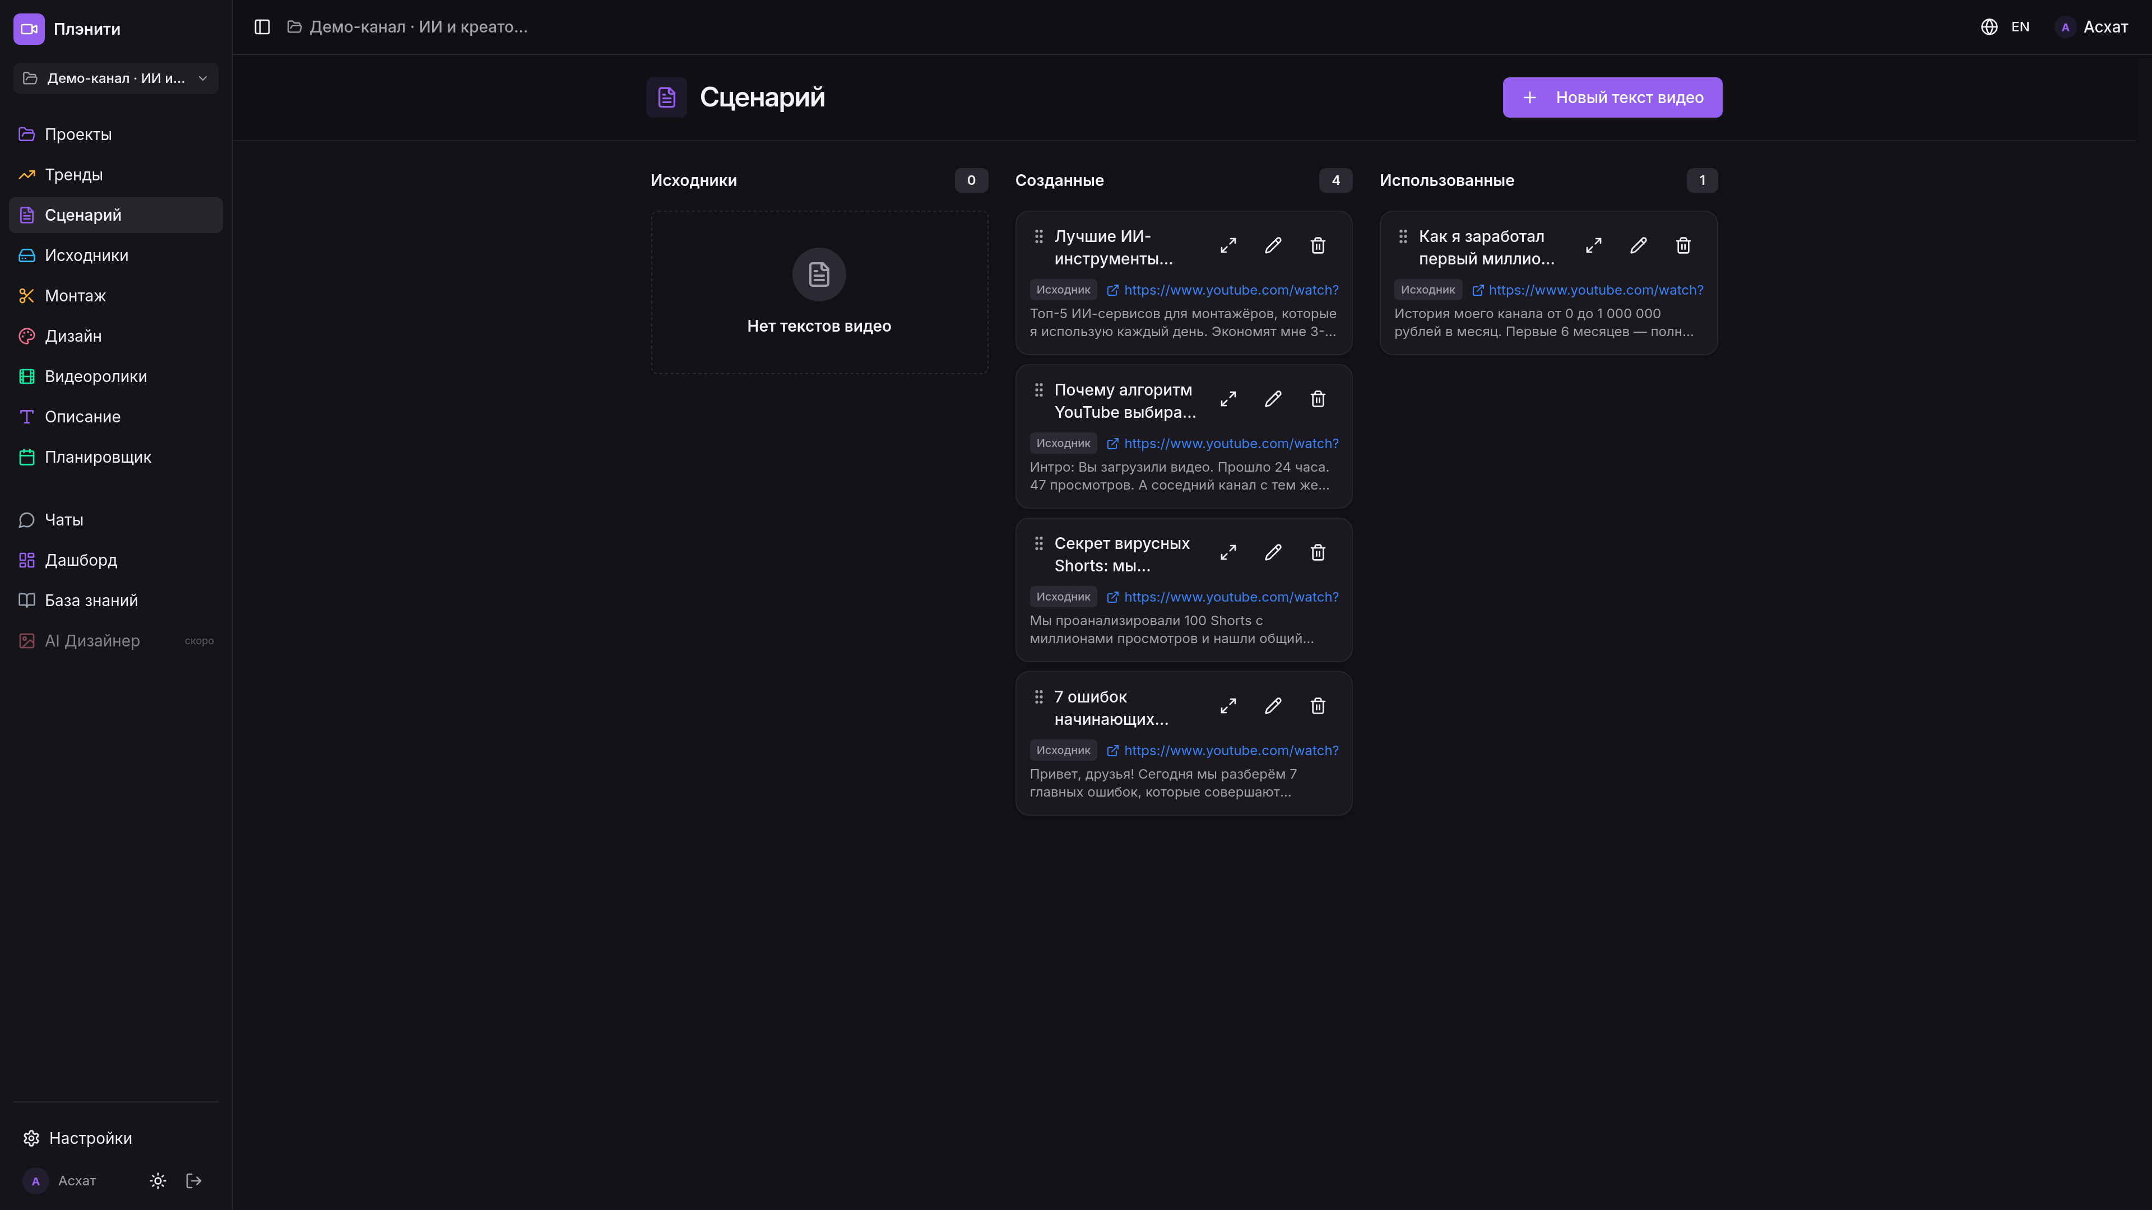
Task: Create a new video text with 'Новый текст видео'
Action: pyautogui.click(x=1612, y=97)
